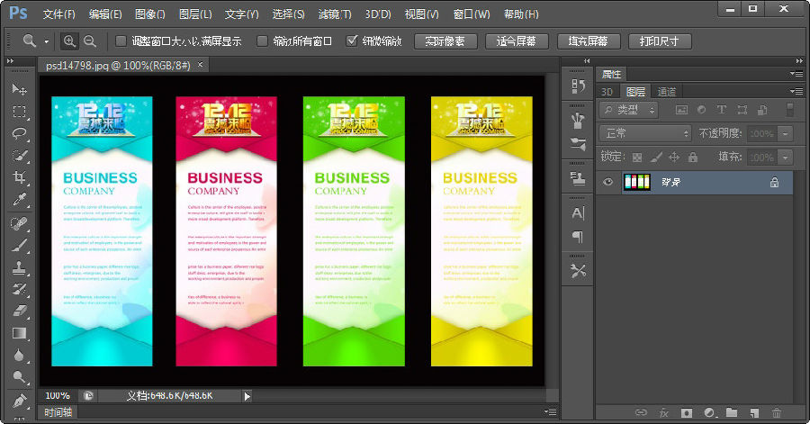Pick the Eyedropper tool
Viewport: 810px width, 424px height.
(19, 200)
